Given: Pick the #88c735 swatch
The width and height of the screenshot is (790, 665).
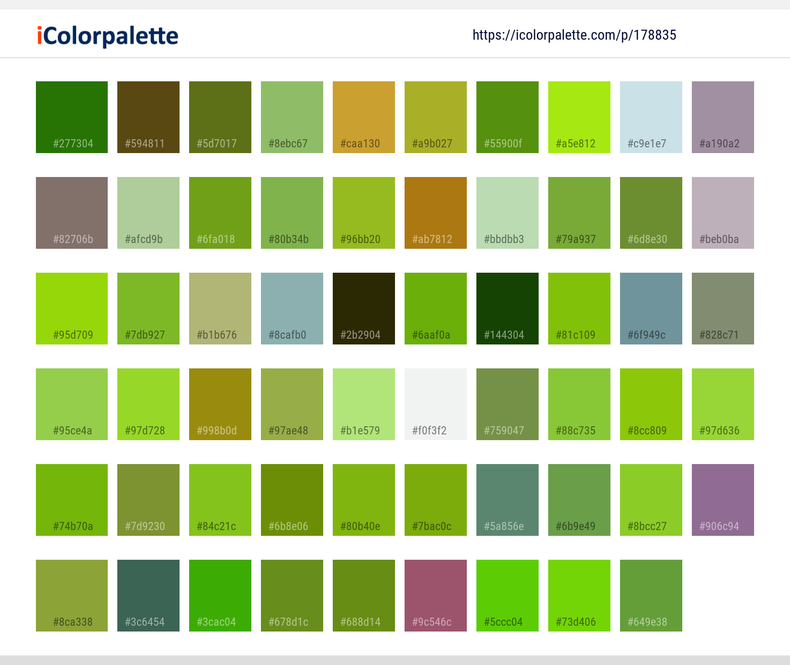Looking at the screenshot, I should click(x=579, y=404).
